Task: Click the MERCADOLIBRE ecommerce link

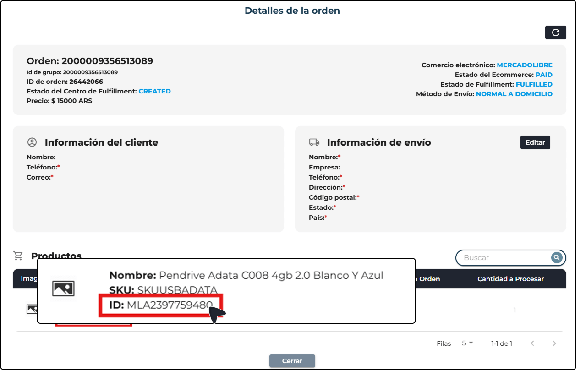Action: pyautogui.click(x=525, y=65)
